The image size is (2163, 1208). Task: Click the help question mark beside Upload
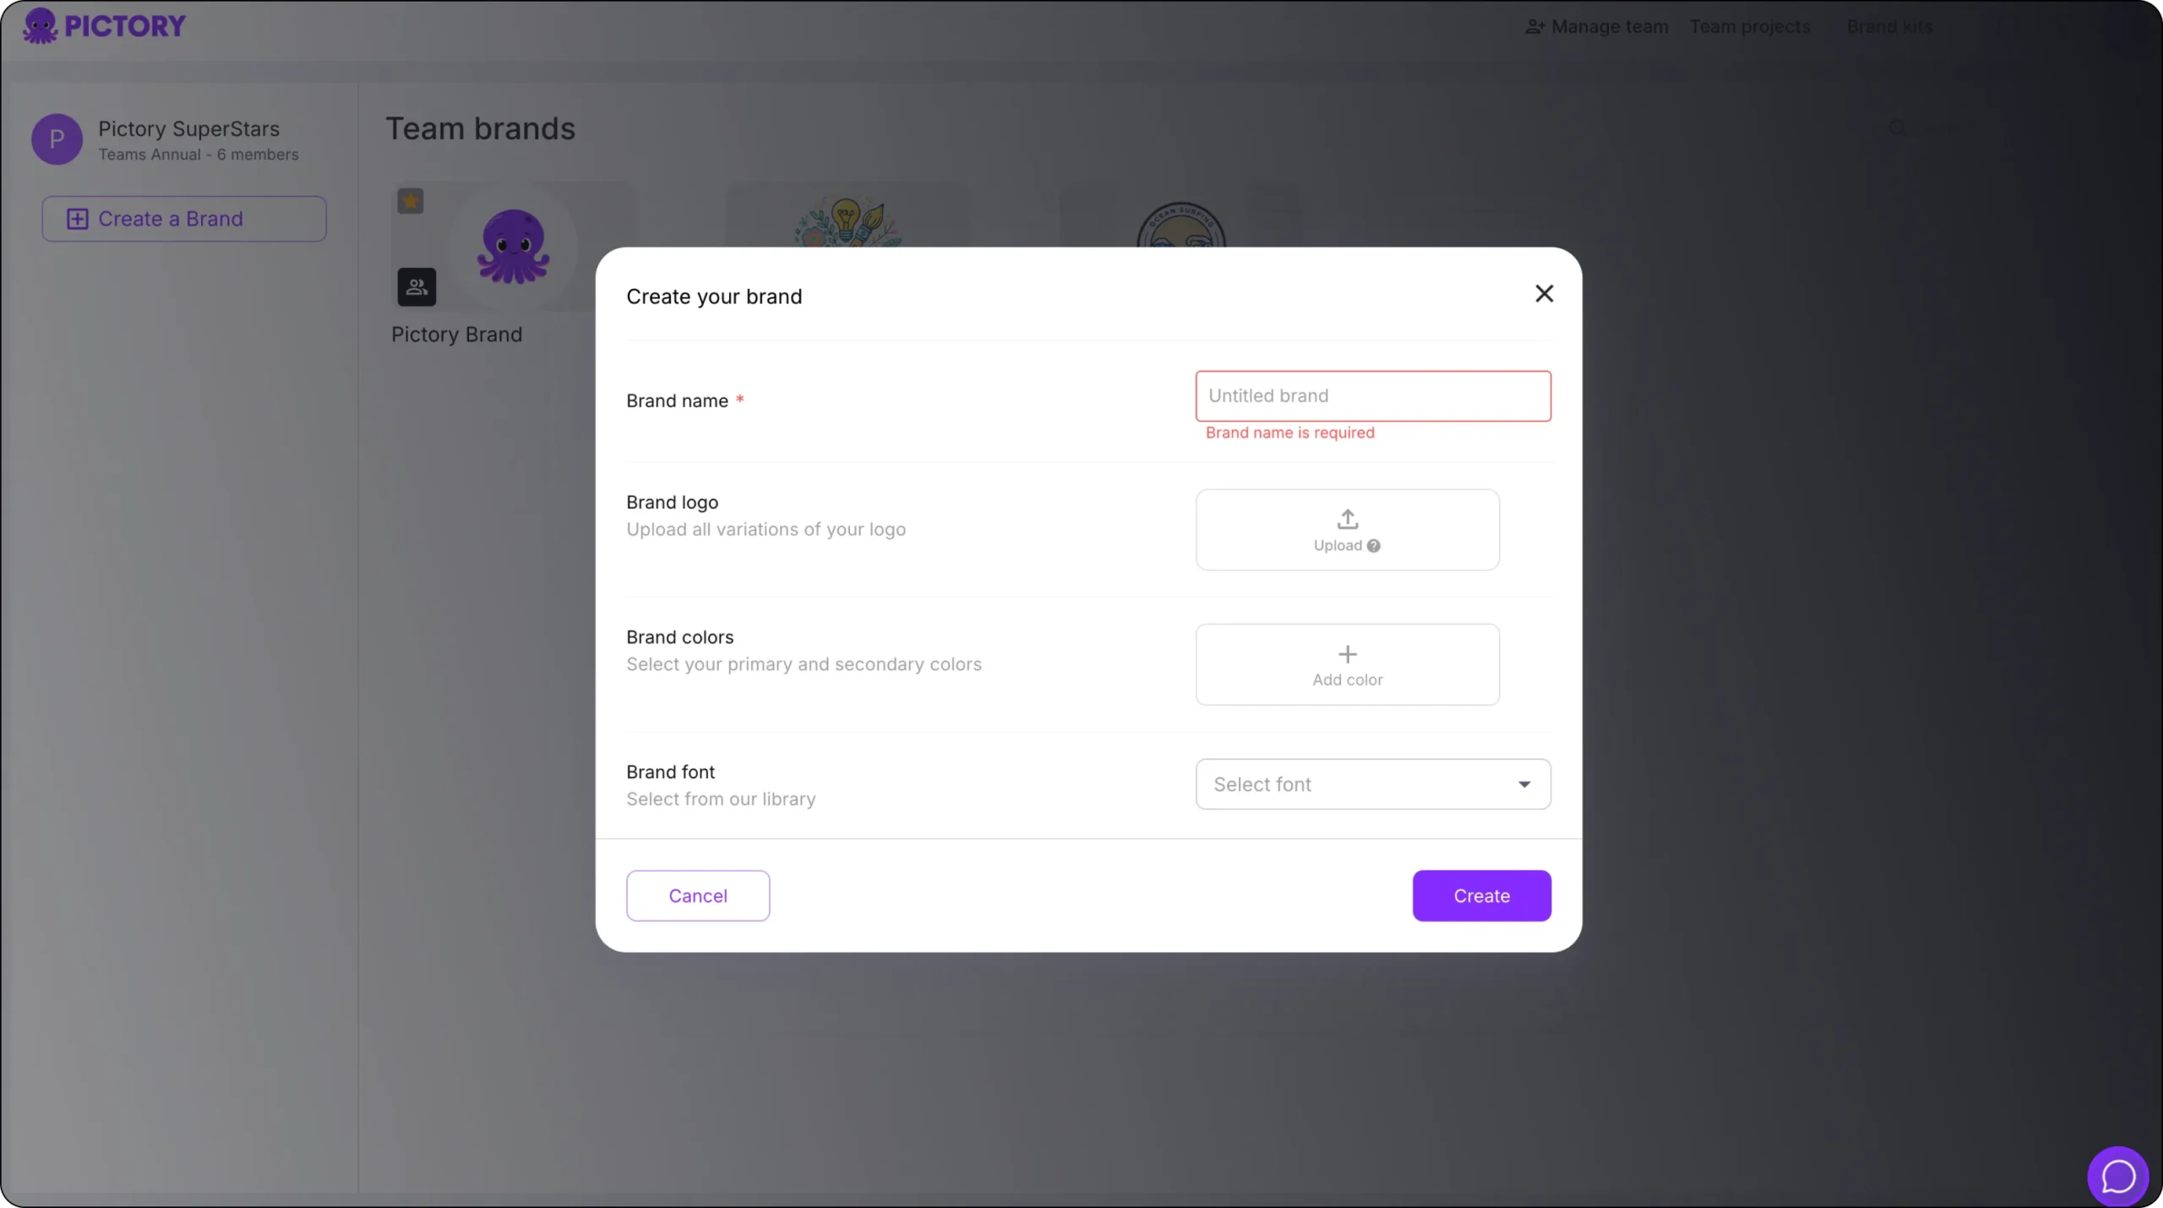[1374, 546]
